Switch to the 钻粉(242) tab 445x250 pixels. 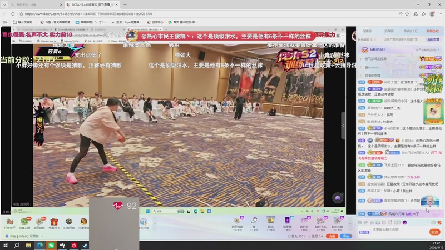tap(433, 31)
